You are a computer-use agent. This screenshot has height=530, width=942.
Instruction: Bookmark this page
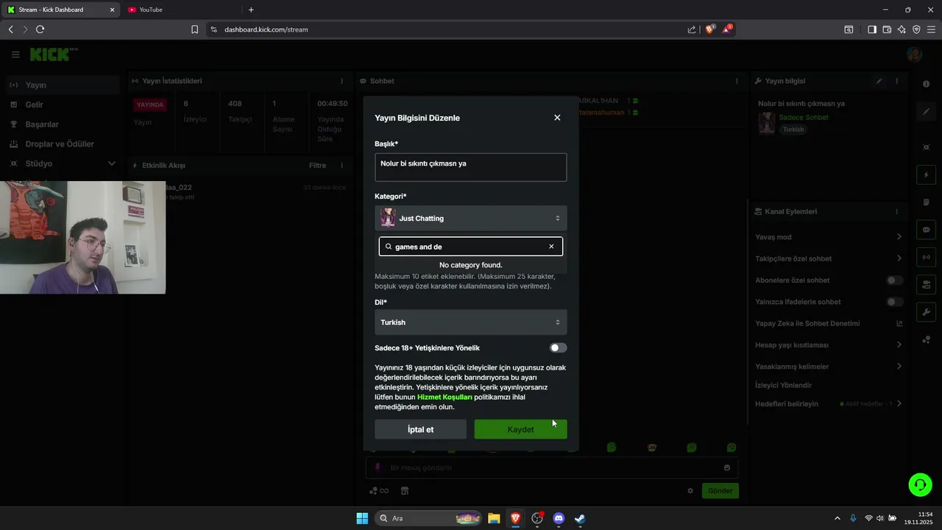click(x=195, y=29)
